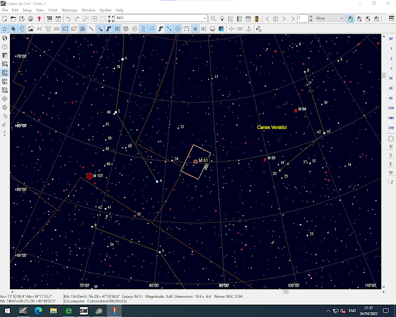Screen dimensions: 396x317
Task: Click the pencil label-edit icon
Action: pyautogui.click(x=259, y=29)
